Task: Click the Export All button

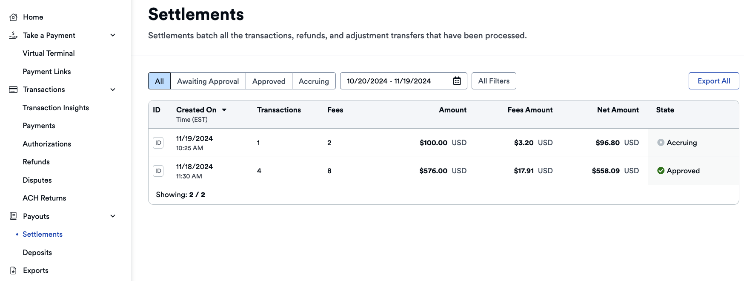Action: click(x=713, y=81)
